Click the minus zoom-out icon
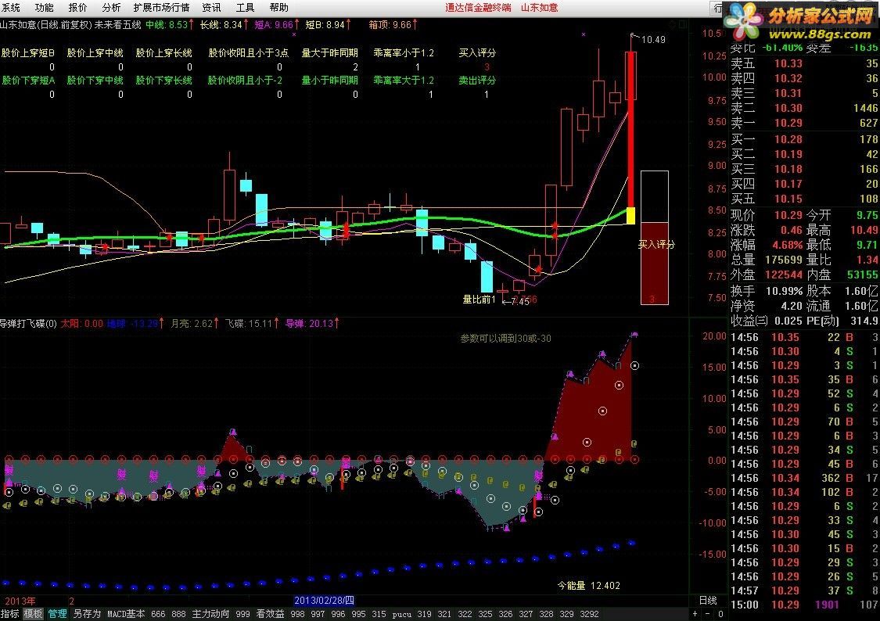The image size is (880, 621). [708, 614]
